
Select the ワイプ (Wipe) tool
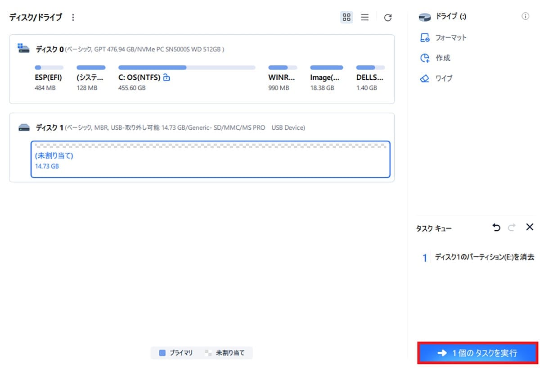[x=445, y=78]
